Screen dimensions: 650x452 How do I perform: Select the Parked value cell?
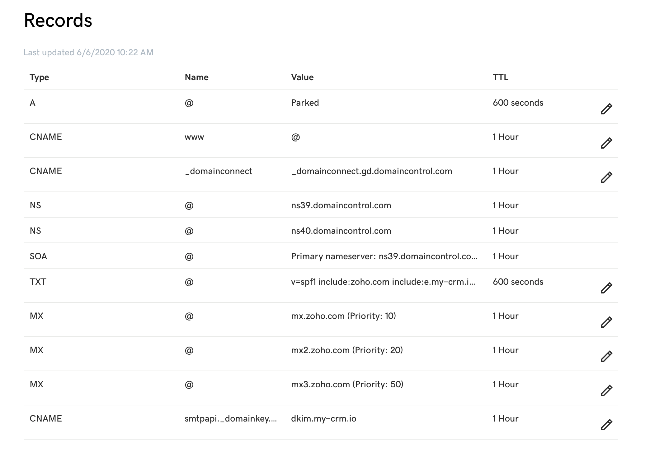[305, 103]
